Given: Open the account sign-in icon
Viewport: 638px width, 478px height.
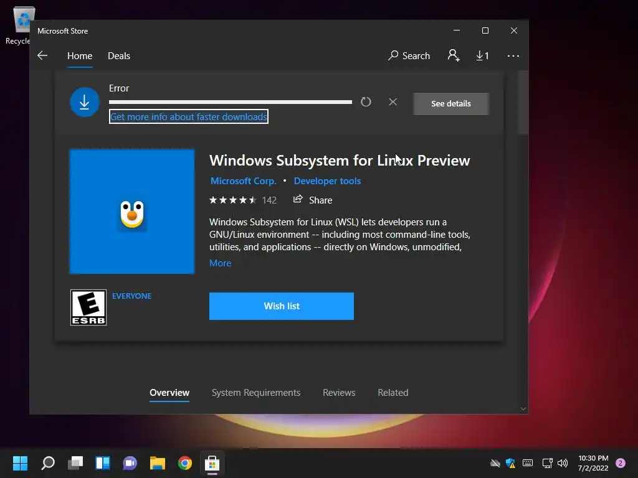Looking at the screenshot, I should click(454, 55).
